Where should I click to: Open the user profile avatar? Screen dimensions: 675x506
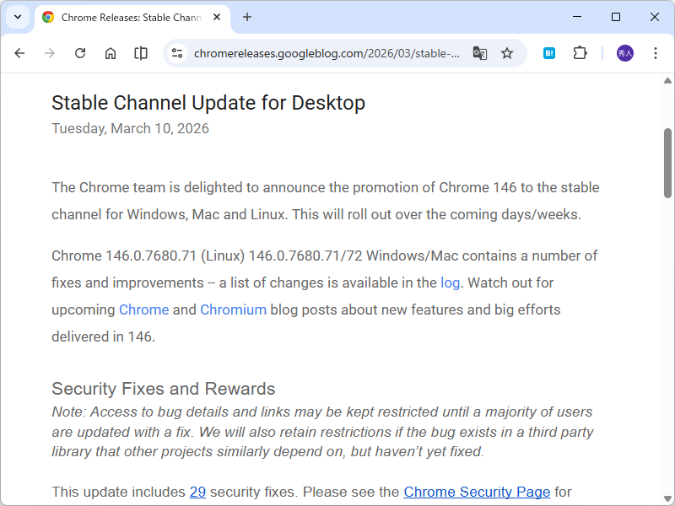(x=625, y=53)
